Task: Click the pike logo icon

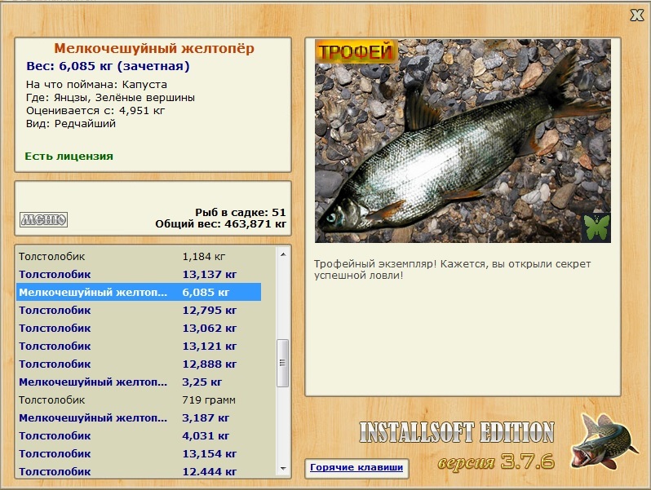Action: click(x=604, y=443)
